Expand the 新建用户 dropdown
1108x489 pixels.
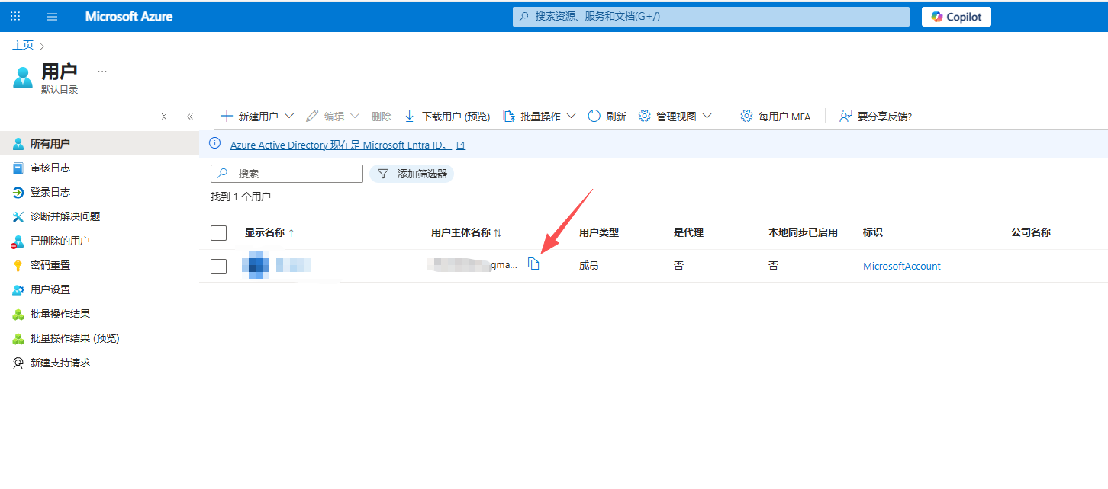289,117
